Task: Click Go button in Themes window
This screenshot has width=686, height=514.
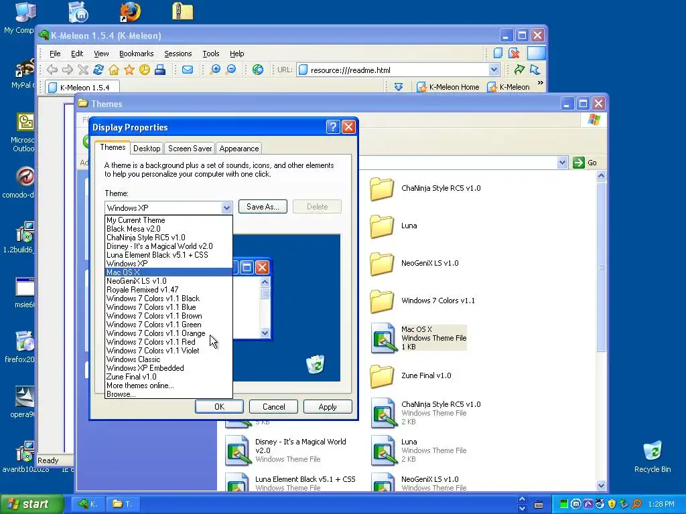Action: (x=585, y=163)
